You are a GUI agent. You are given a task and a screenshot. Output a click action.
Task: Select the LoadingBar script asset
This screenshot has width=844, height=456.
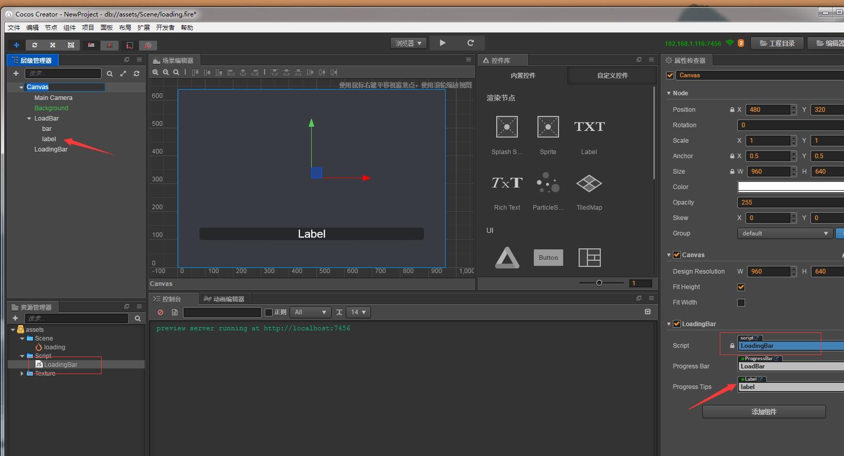click(61, 365)
